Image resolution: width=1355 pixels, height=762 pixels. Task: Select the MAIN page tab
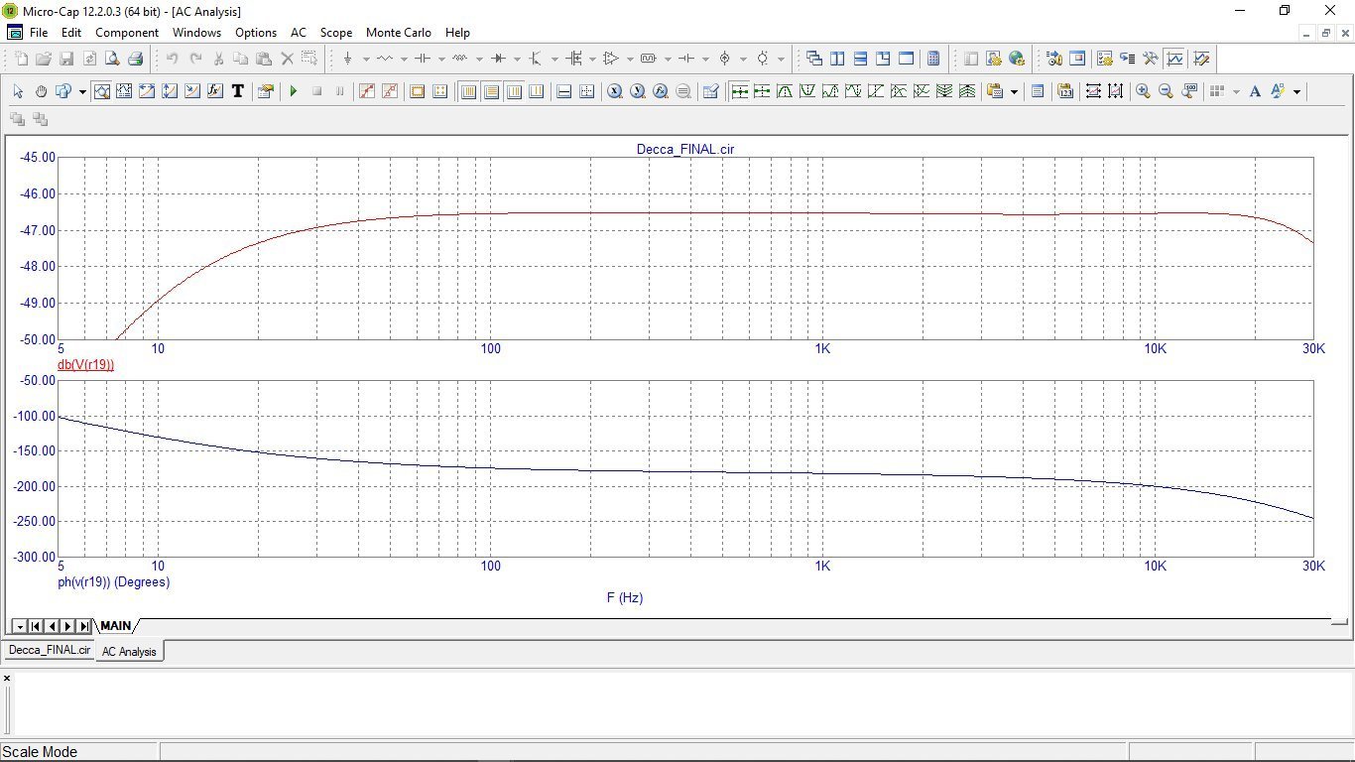[x=115, y=626]
